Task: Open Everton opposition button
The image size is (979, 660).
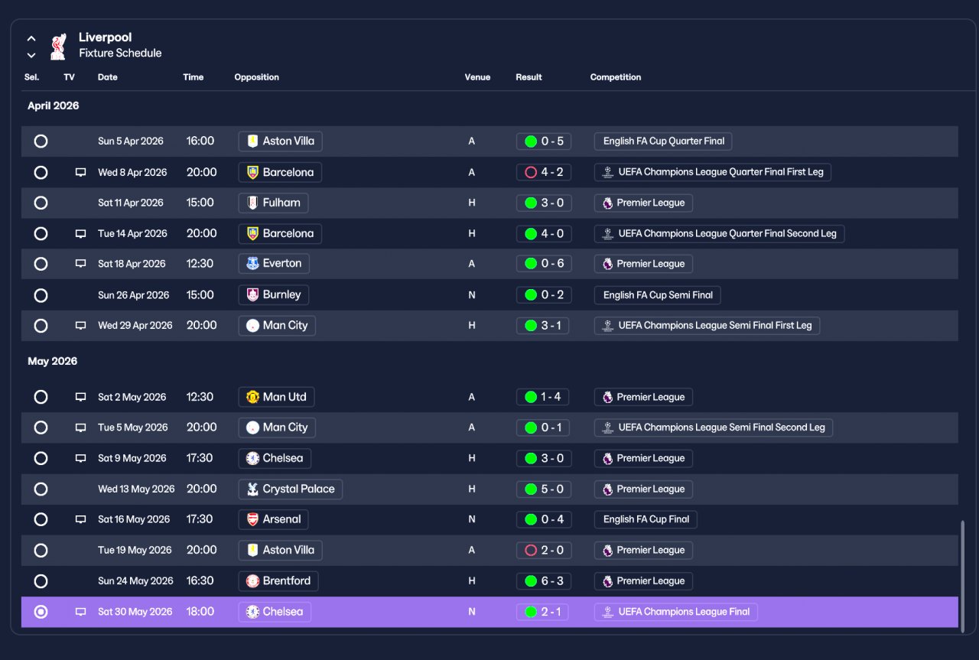Action: point(274,264)
